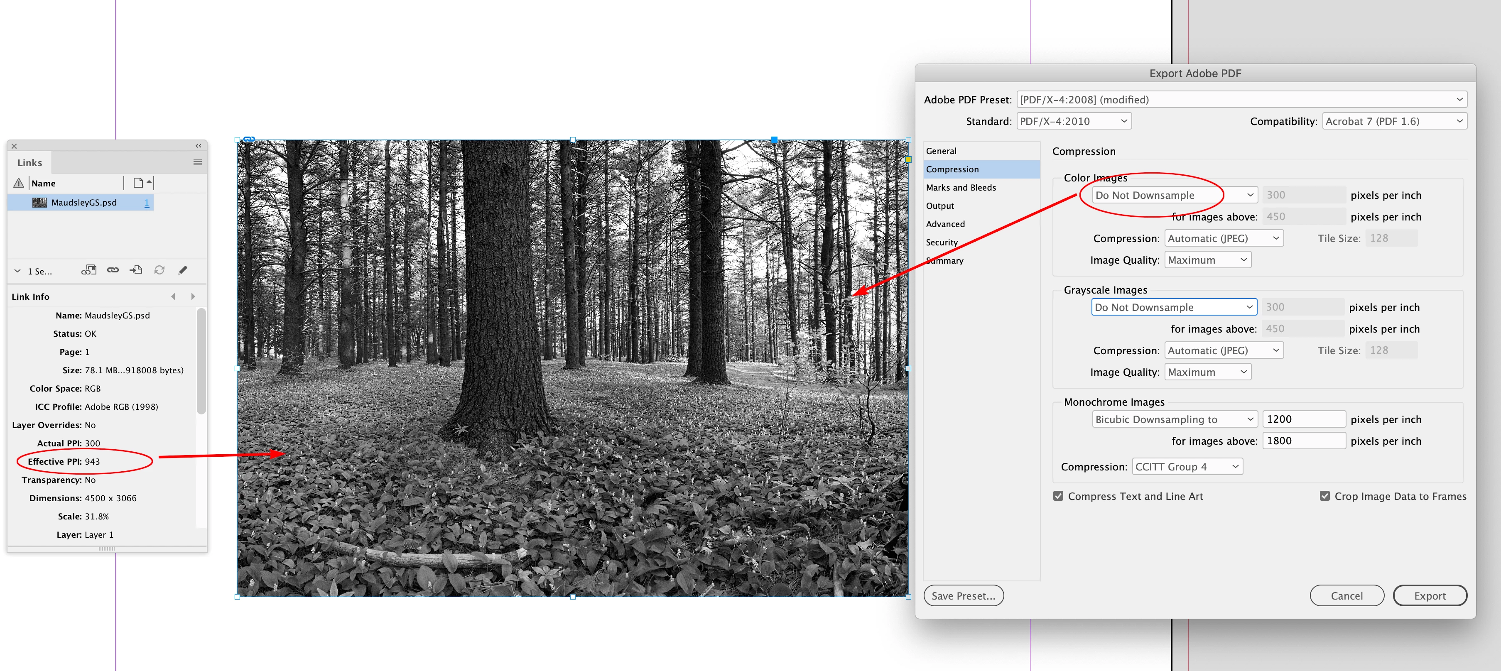This screenshot has height=671, width=1501.
Task: Switch to the Output section
Action: click(939, 206)
